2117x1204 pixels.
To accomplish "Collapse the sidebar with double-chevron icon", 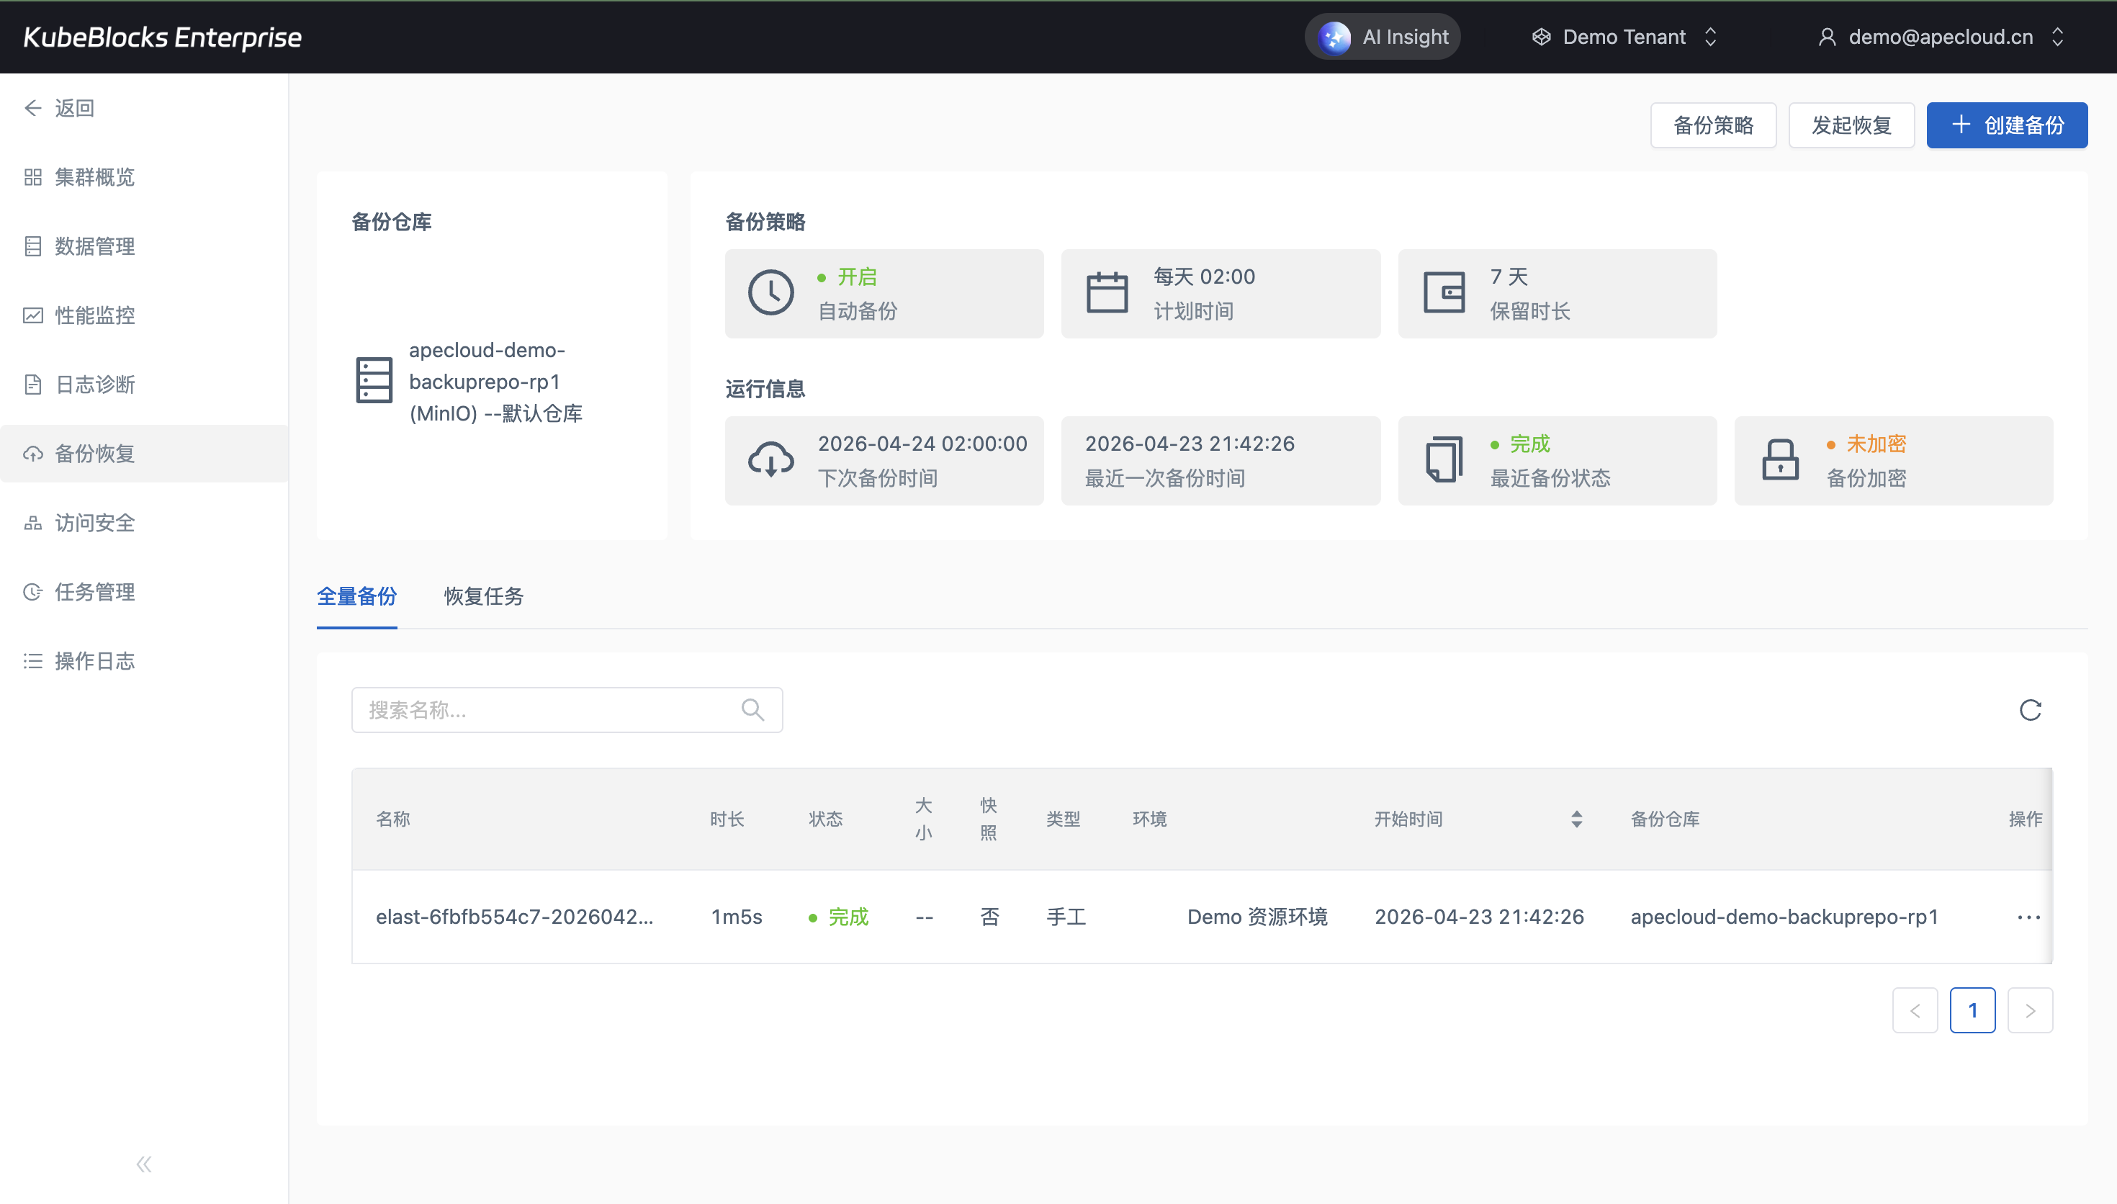I will (144, 1164).
